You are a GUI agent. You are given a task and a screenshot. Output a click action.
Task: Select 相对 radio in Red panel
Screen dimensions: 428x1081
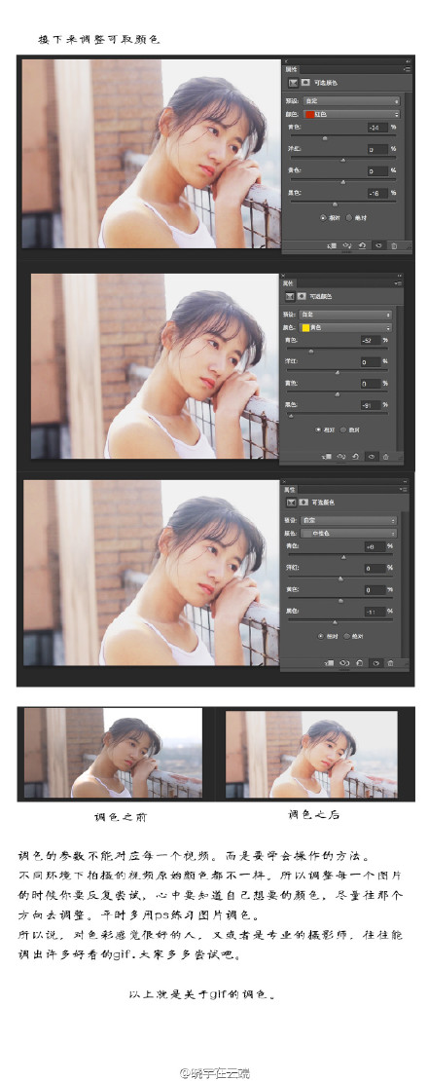coord(323,218)
